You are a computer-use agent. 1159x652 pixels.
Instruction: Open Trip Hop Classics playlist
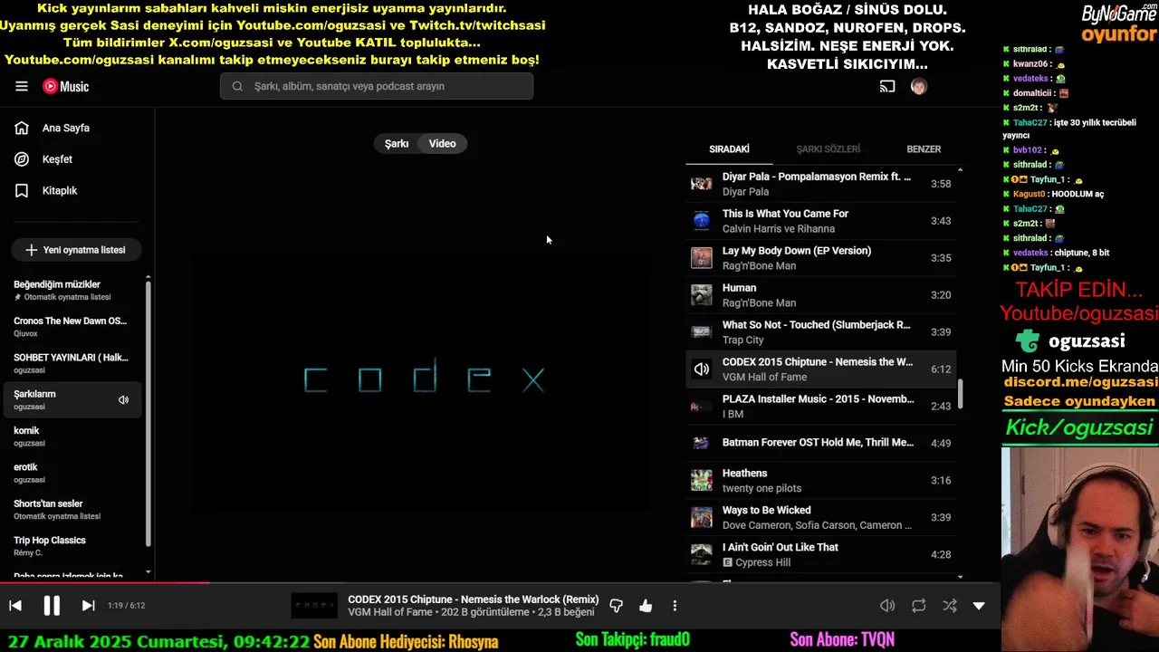[72, 546]
